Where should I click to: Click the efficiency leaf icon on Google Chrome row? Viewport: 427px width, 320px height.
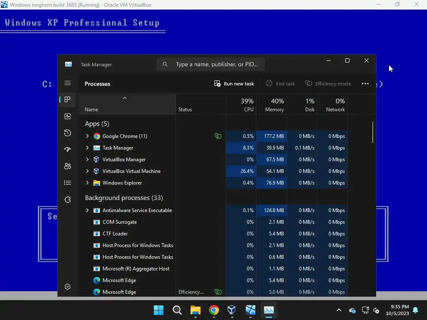coord(218,136)
